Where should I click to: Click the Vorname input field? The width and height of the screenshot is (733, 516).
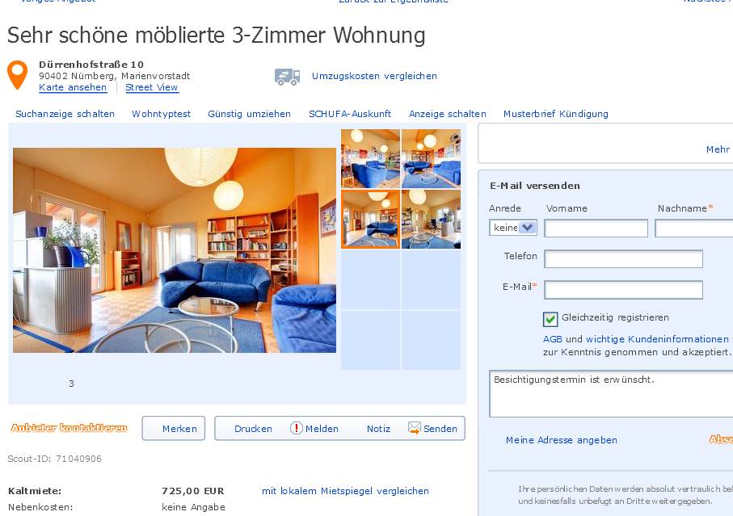pos(596,229)
